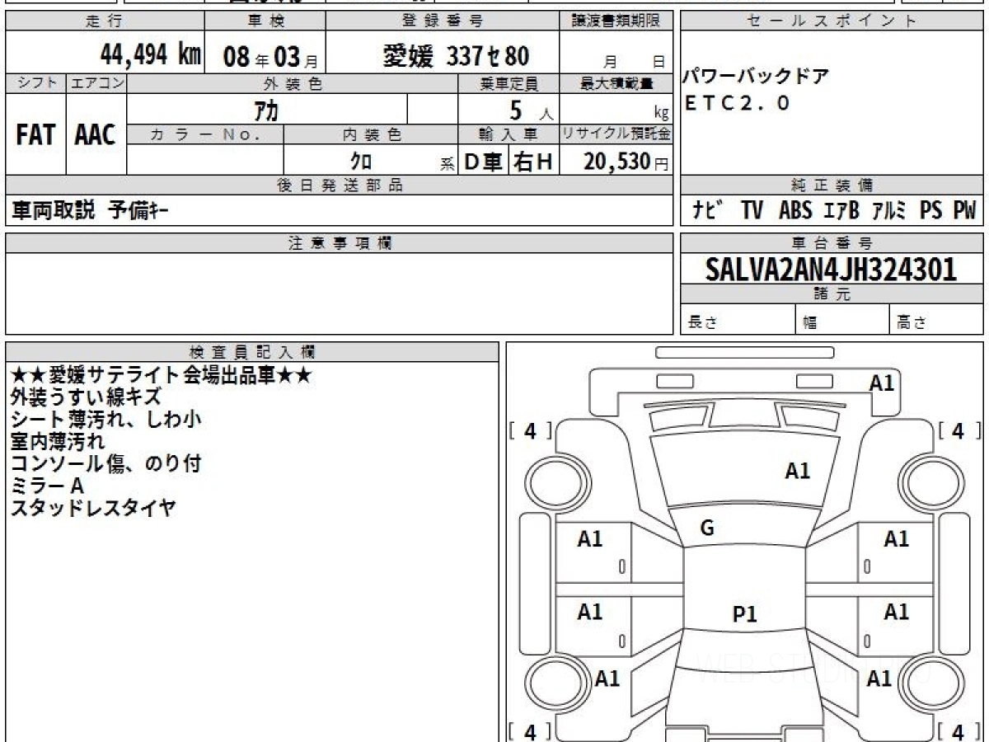This screenshot has height=742, width=989.
Task: Click the 後日発送部品 header
Action: pyautogui.click(x=339, y=185)
